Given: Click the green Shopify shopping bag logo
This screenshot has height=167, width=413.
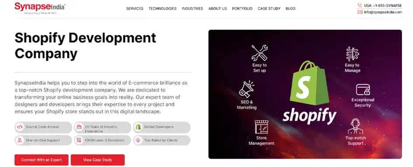Looking at the screenshot, I should pyautogui.click(x=309, y=83).
